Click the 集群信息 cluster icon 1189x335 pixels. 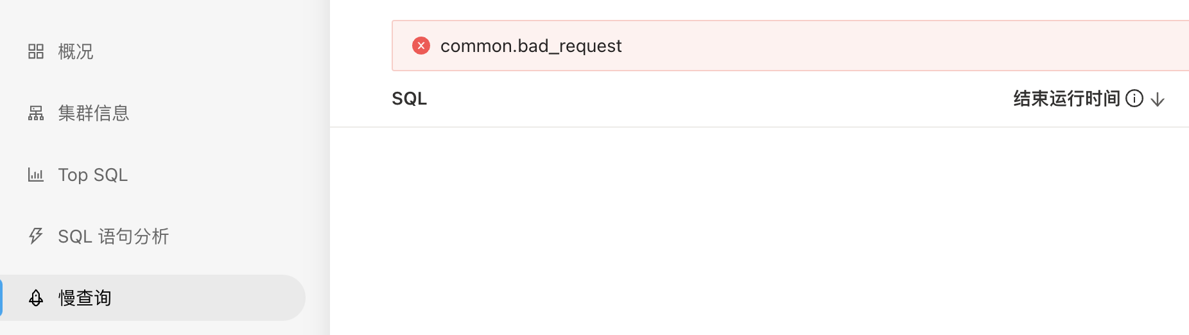point(36,114)
